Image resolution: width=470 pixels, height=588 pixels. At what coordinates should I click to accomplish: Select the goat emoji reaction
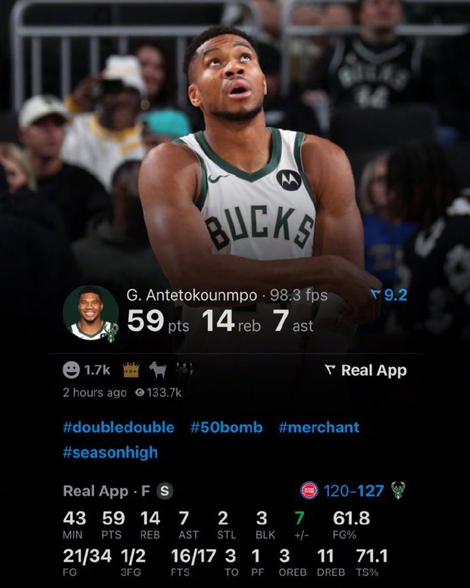158,370
